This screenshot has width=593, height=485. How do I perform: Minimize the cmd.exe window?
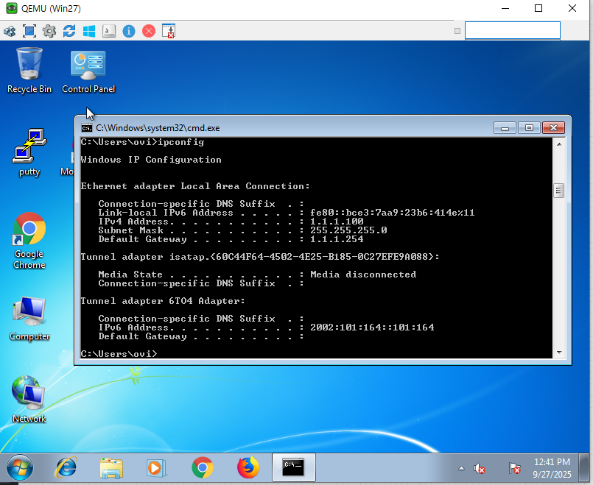point(505,128)
